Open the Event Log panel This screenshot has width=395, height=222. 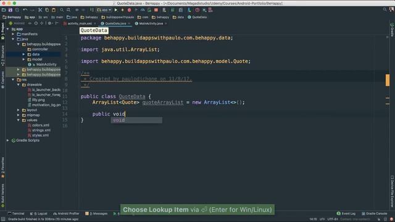tap(346, 213)
